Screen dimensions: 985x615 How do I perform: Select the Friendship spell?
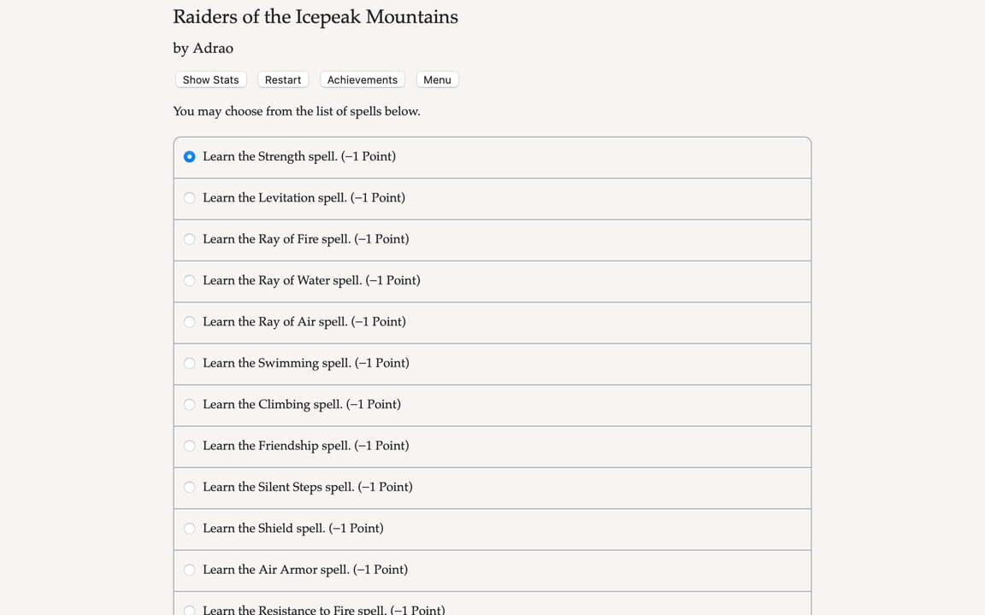click(x=189, y=446)
